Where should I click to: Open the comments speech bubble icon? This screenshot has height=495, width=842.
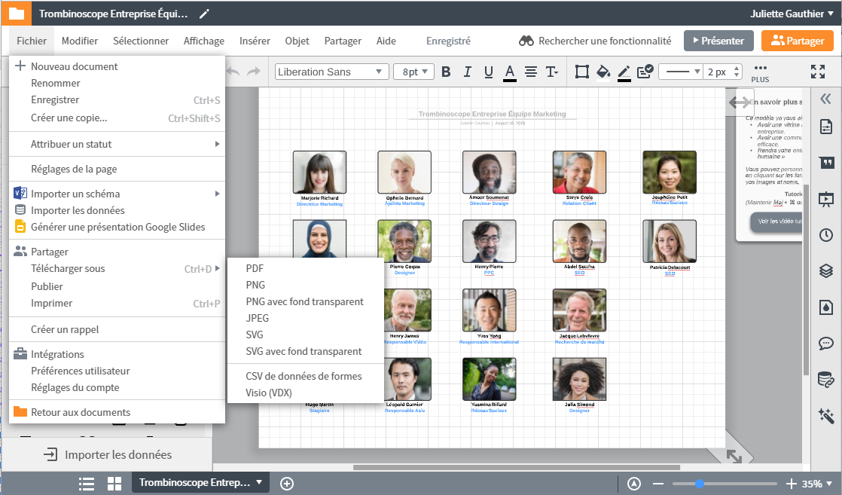coord(825,343)
